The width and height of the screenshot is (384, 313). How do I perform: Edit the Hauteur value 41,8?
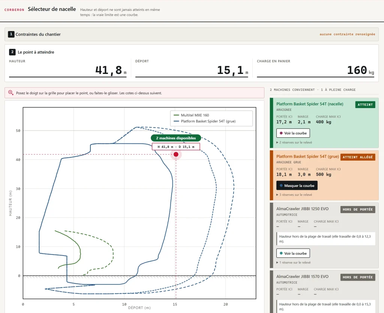click(x=67, y=70)
